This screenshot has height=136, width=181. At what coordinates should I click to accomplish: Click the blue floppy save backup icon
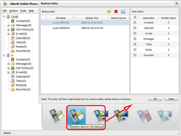pos(123,12)
